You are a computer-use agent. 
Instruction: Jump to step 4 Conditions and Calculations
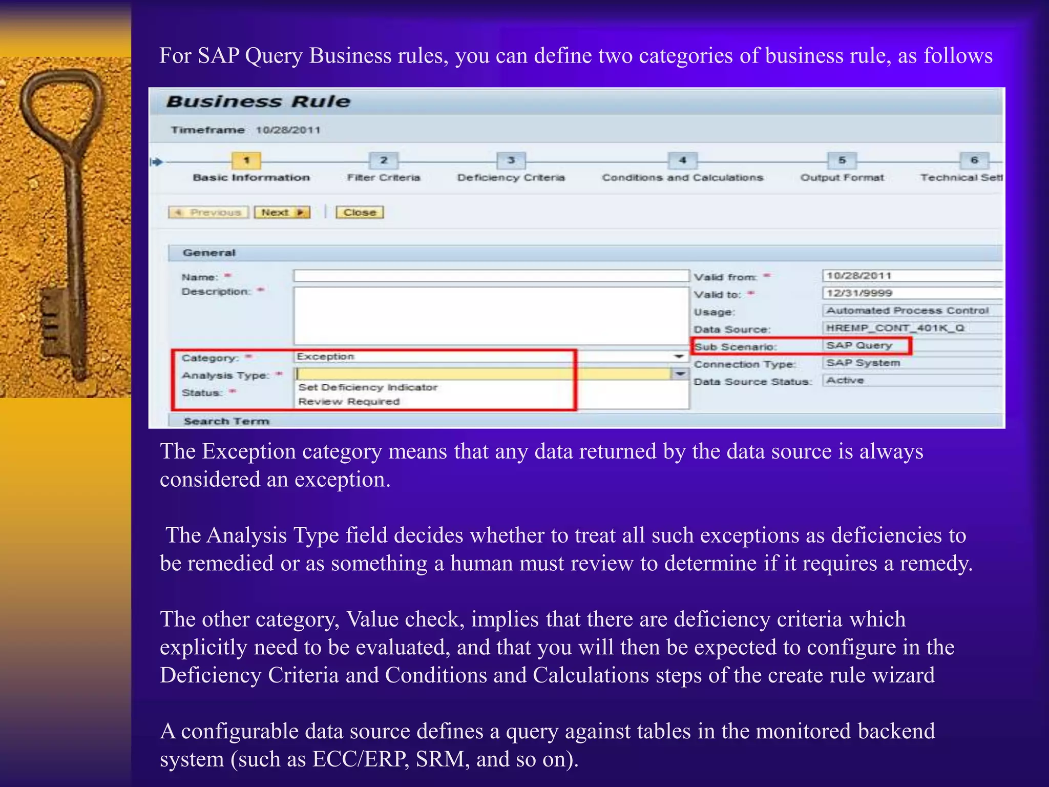click(x=682, y=161)
